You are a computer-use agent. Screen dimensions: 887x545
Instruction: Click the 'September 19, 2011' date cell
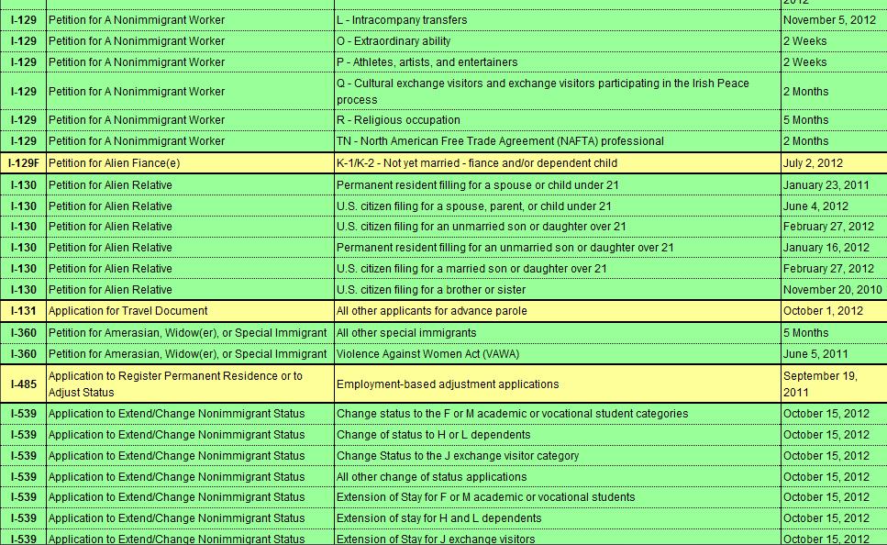[x=834, y=384]
